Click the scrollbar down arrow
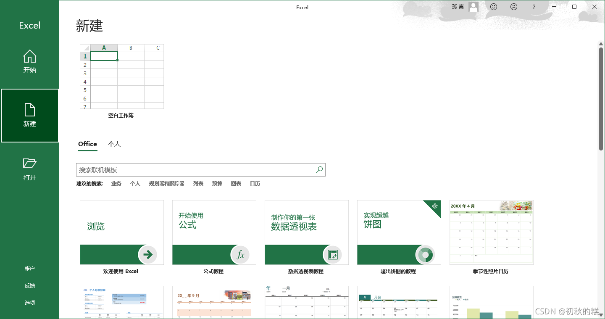This screenshot has height=319, width=605. [601, 315]
